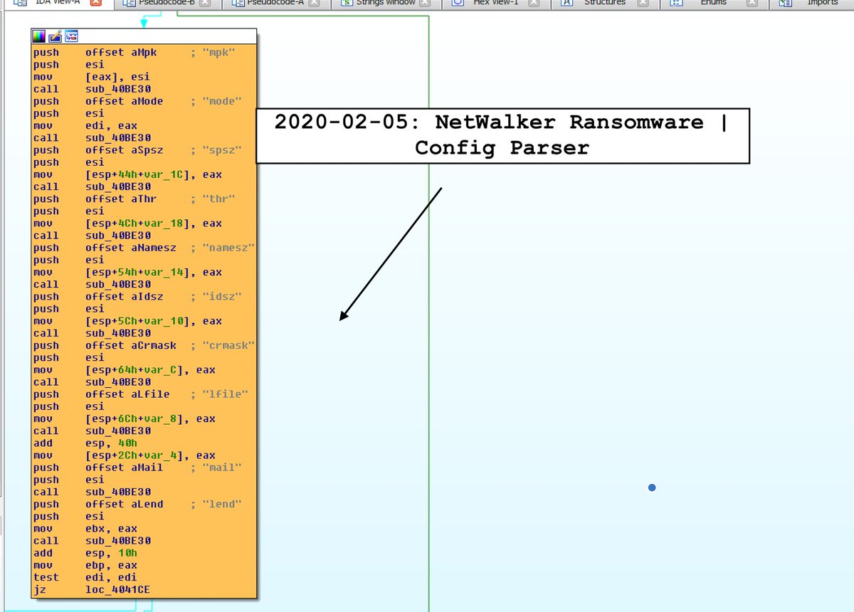
Task: Select the operand 'ebp, eax'
Action: pos(111,565)
